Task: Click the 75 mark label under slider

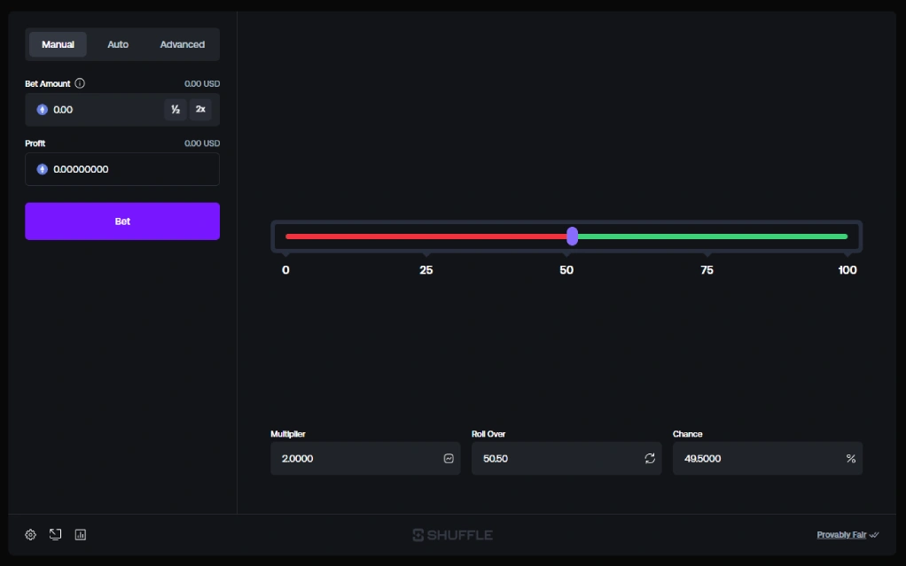Action: click(x=707, y=270)
